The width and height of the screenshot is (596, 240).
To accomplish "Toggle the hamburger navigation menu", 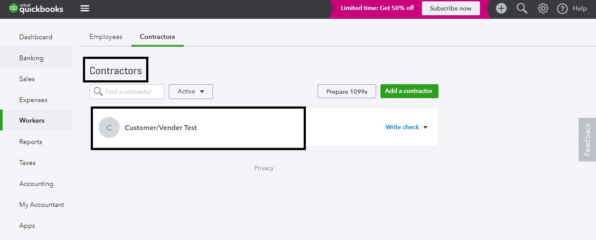I will point(85,9).
